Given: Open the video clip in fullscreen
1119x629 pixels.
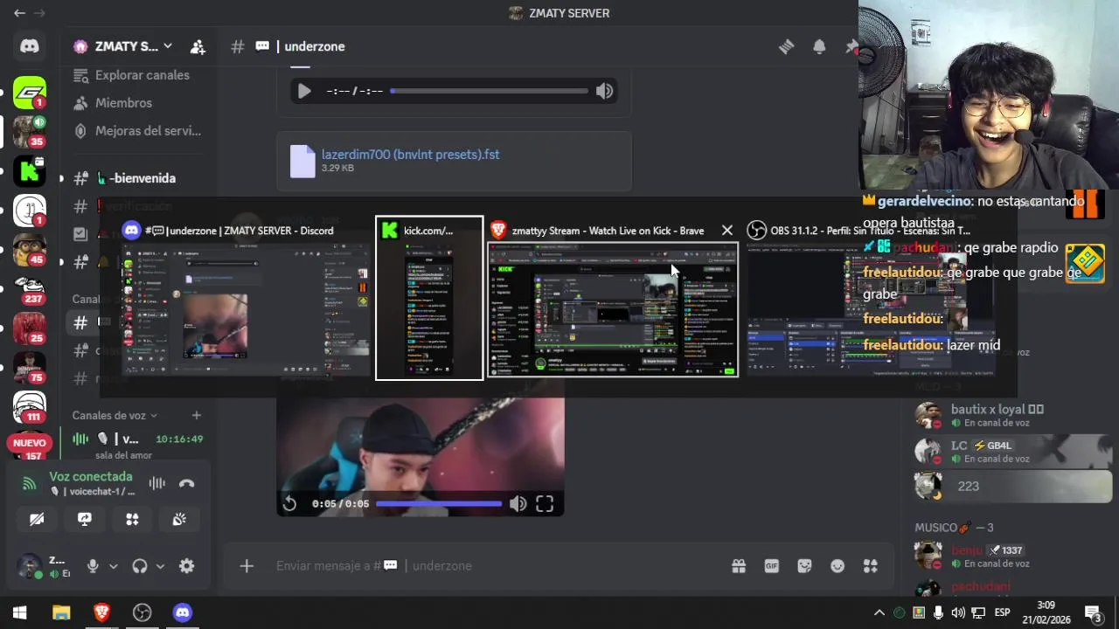Looking at the screenshot, I should 545,503.
